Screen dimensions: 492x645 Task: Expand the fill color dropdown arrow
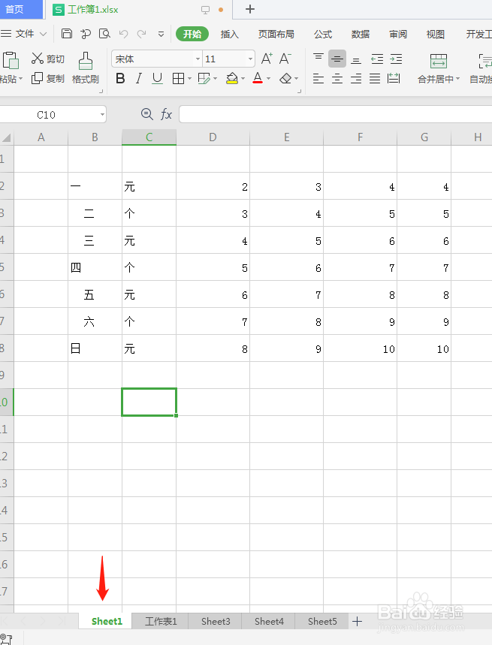pos(243,78)
